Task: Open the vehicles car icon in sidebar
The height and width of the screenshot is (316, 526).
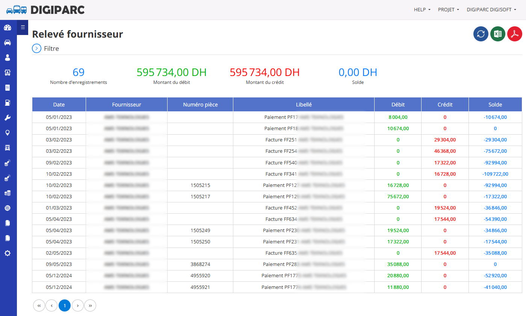Action: (x=8, y=43)
